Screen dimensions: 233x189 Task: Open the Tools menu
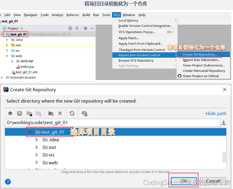pos(106,15)
